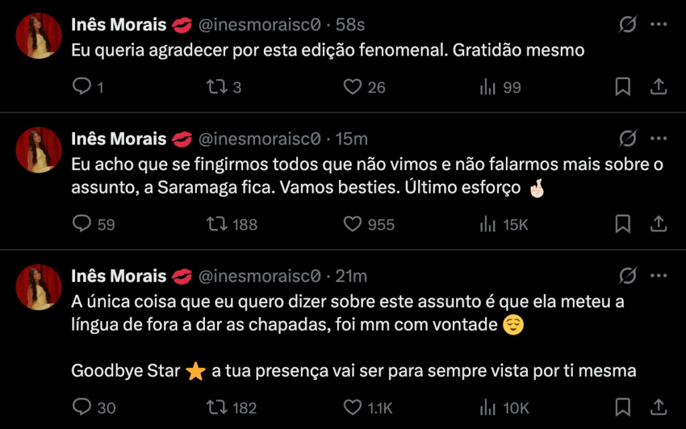The image size is (686, 429).
Task: Bookmark the 'Goodbye Star' tweet
Action: point(622,407)
